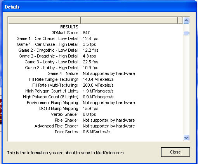The height and width of the screenshot is (164, 198).
Task: Click the right column header
Action: pos(129,21)
